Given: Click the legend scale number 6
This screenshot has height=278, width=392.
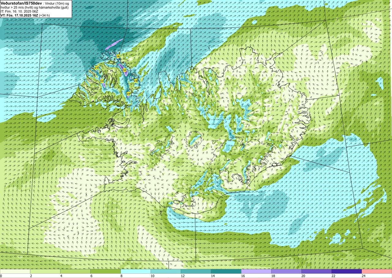Looking at the screenshot, I should (91, 276).
